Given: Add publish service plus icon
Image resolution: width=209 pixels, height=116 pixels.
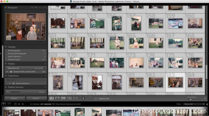Looking at the screenshot, I should [x=45, y=87].
